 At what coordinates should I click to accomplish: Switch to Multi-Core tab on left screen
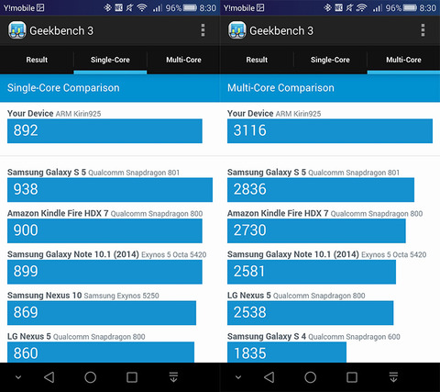coord(183,60)
